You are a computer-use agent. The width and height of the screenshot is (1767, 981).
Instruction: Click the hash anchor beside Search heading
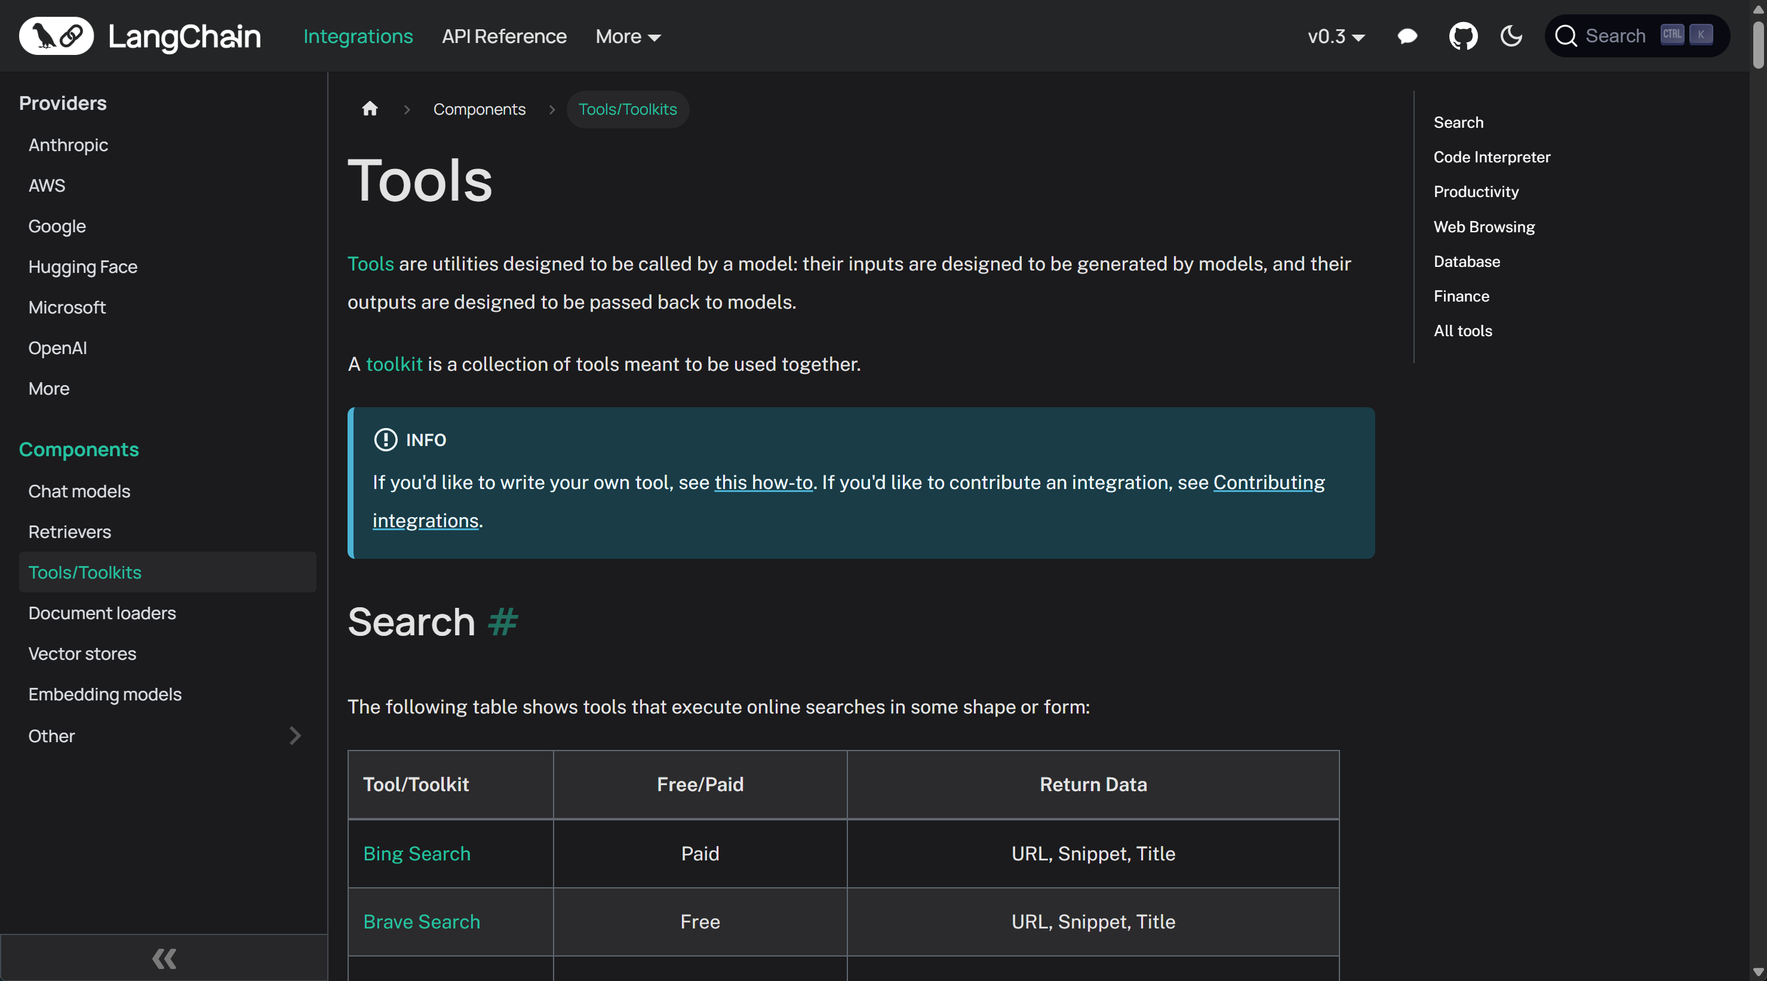(503, 622)
